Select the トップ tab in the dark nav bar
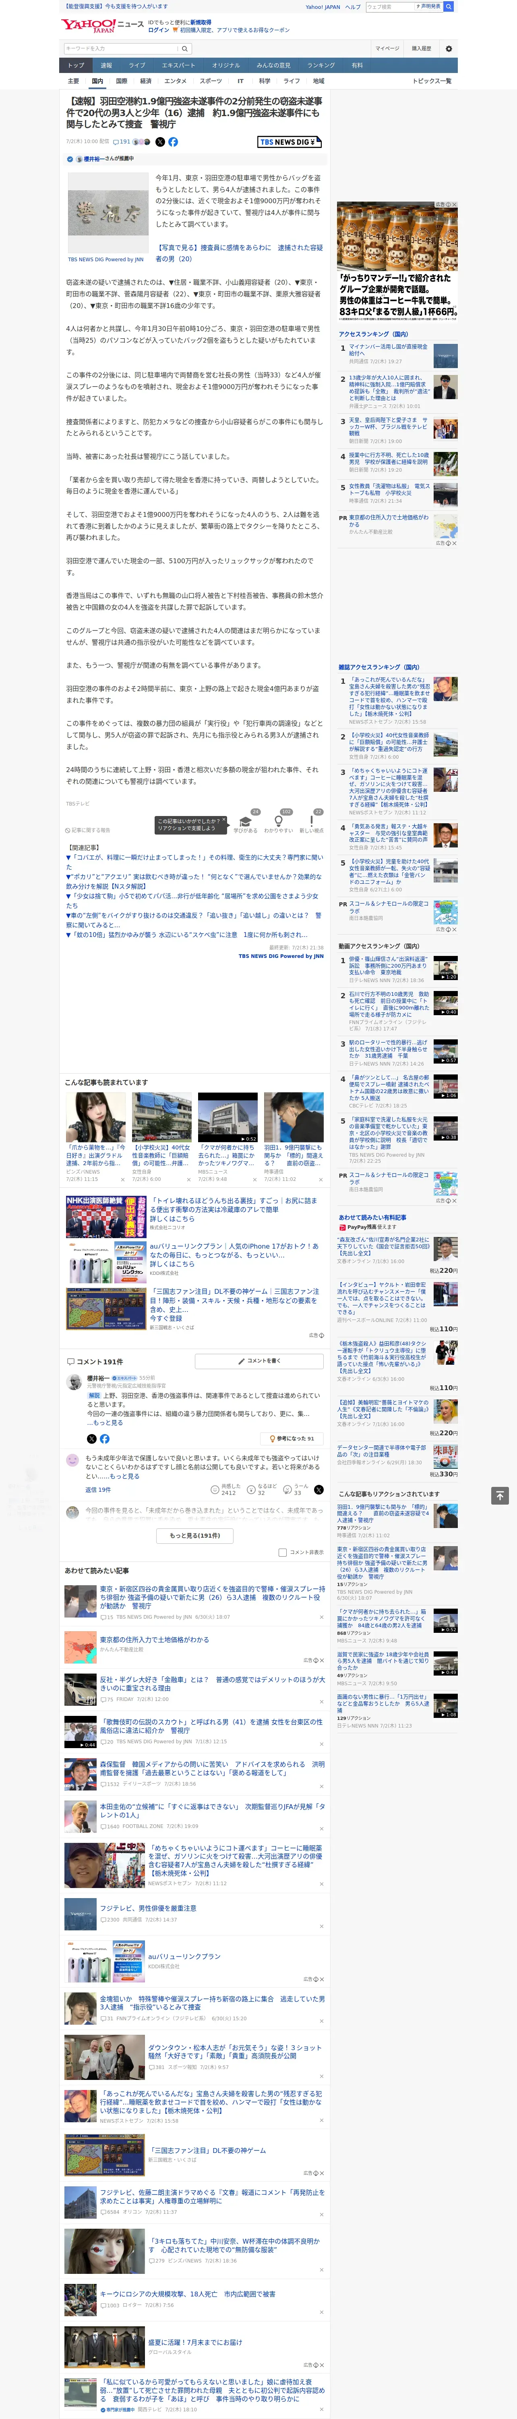 tap(76, 66)
